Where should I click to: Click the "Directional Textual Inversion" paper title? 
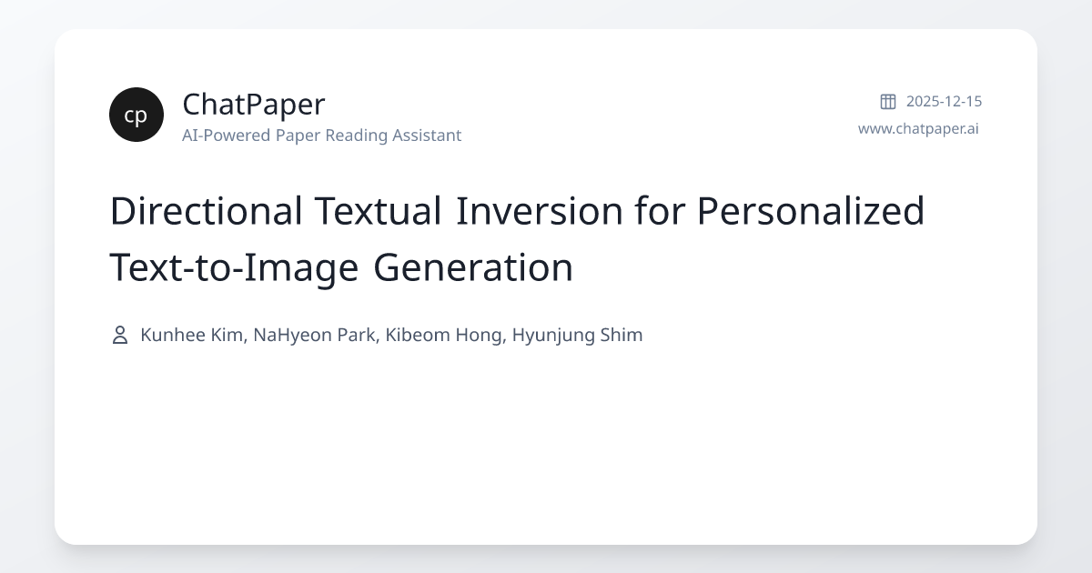517,238
